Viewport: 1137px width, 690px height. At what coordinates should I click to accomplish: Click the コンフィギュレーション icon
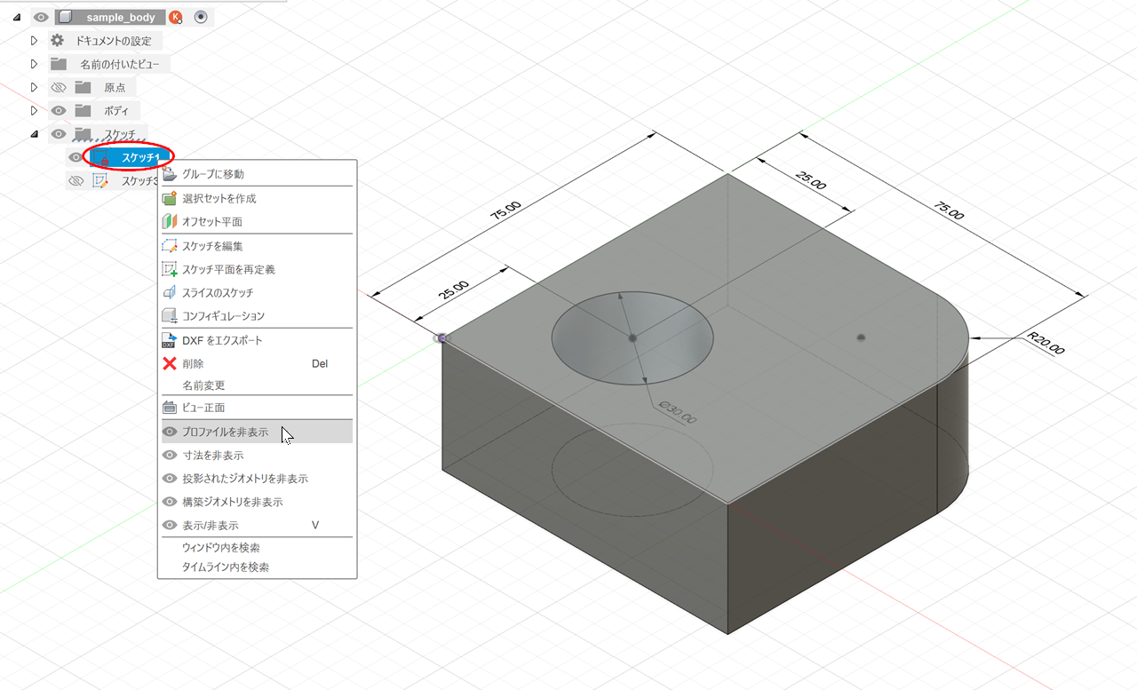pyautogui.click(x=170, y=315)
